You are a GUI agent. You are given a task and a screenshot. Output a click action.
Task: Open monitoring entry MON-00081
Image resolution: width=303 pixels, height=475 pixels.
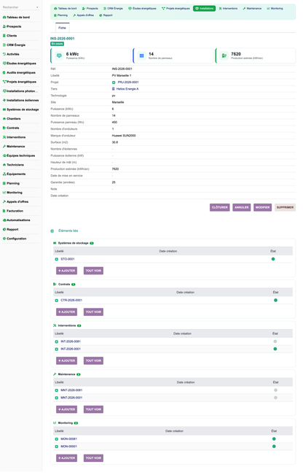tap(69, 439)
